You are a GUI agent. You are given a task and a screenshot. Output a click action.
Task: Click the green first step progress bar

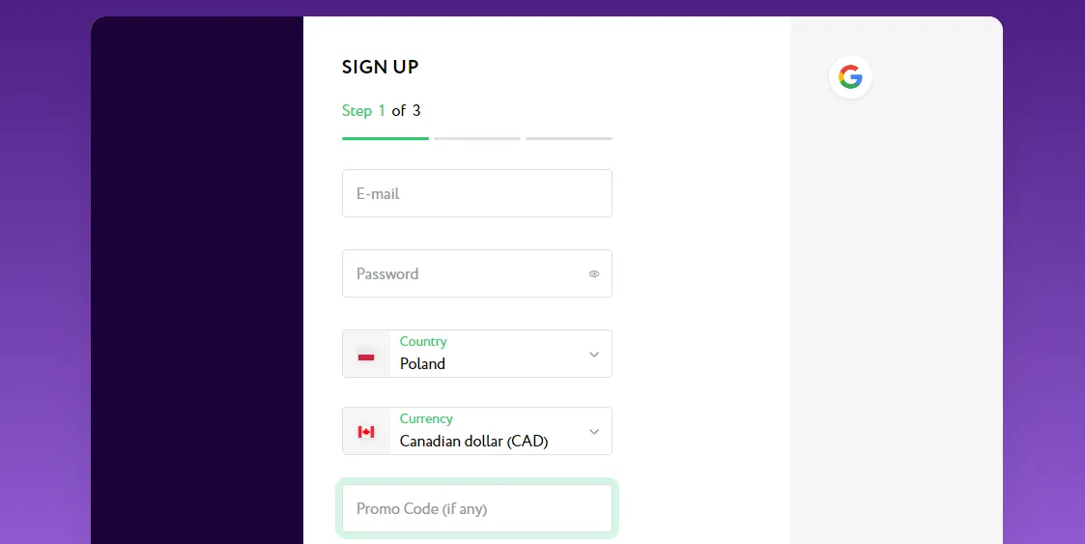pos(385,138)
